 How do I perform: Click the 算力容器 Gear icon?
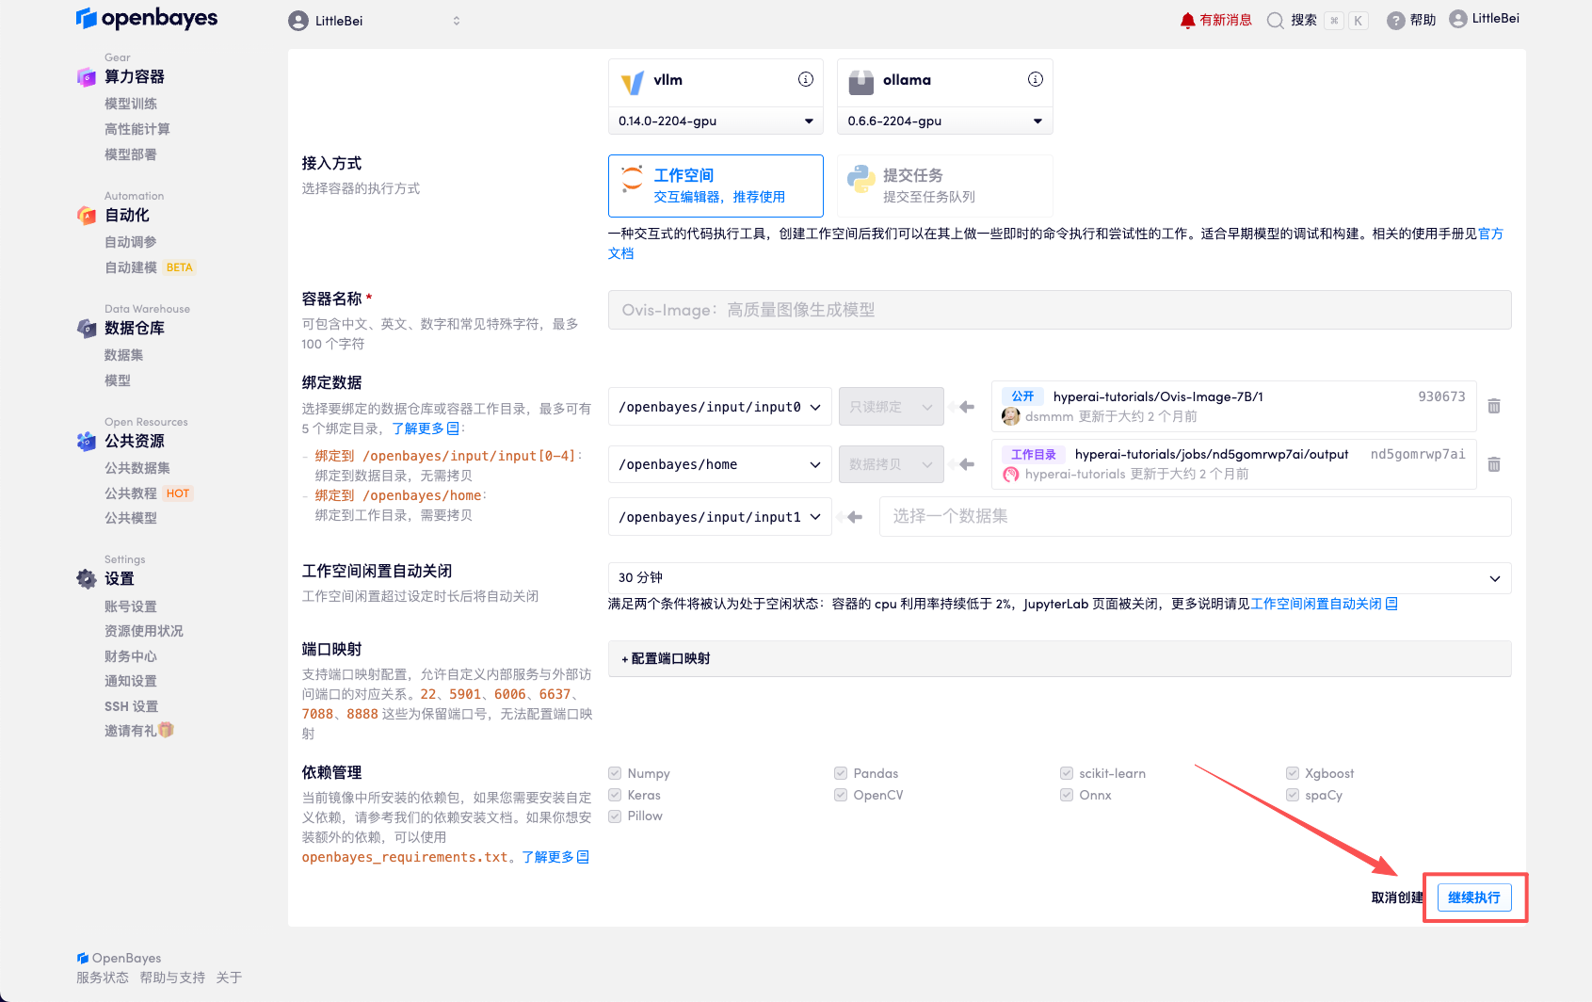87,77
